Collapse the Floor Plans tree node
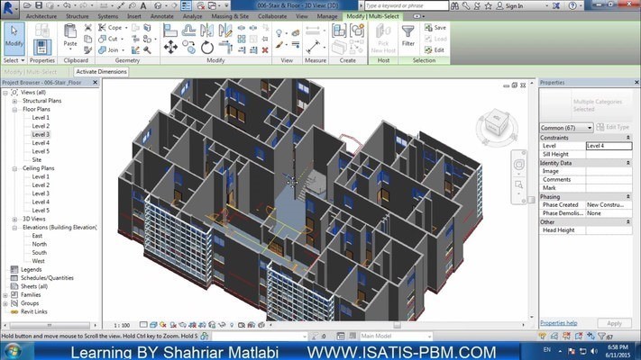Screen dimensions: 641x360 (x=14, y=109)
